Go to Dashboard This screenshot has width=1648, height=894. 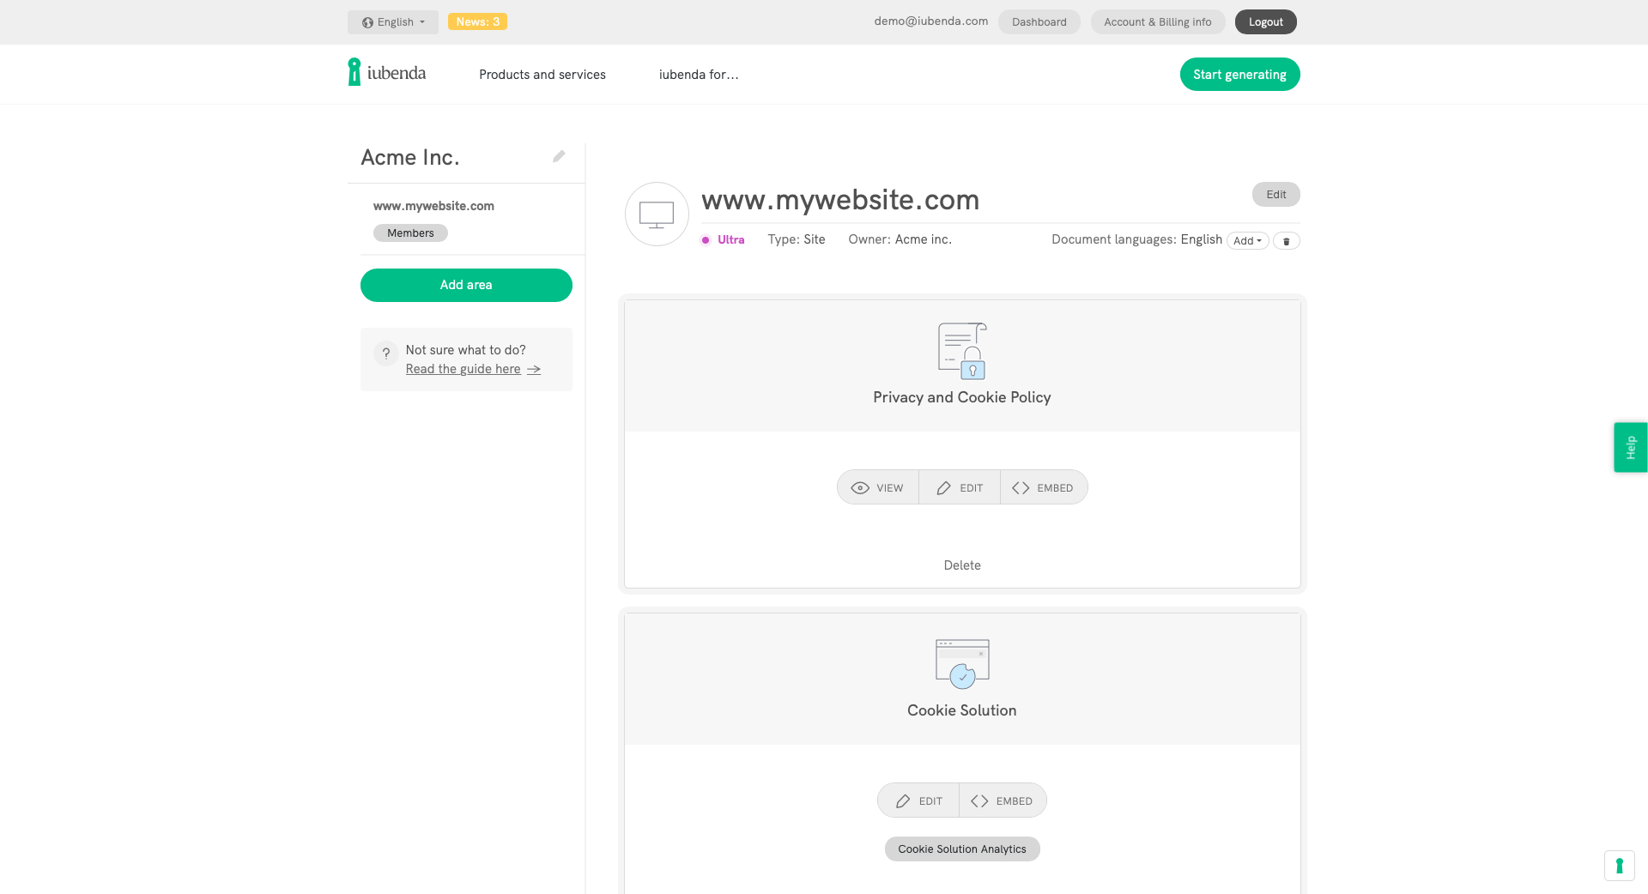tap(1039, 22)
